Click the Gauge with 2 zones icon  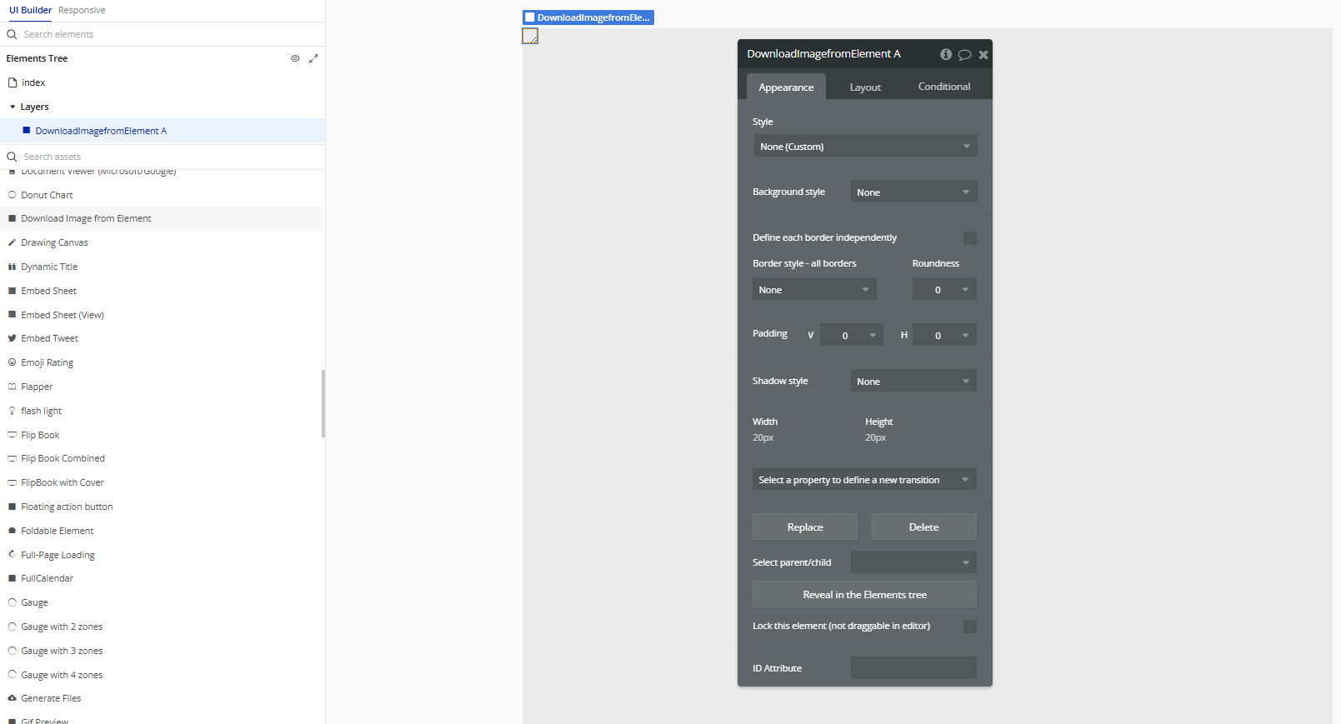pos(13,627)
